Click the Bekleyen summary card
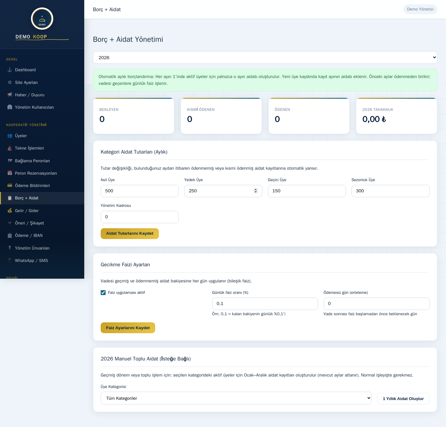446x427 pixels. point(134,116)
